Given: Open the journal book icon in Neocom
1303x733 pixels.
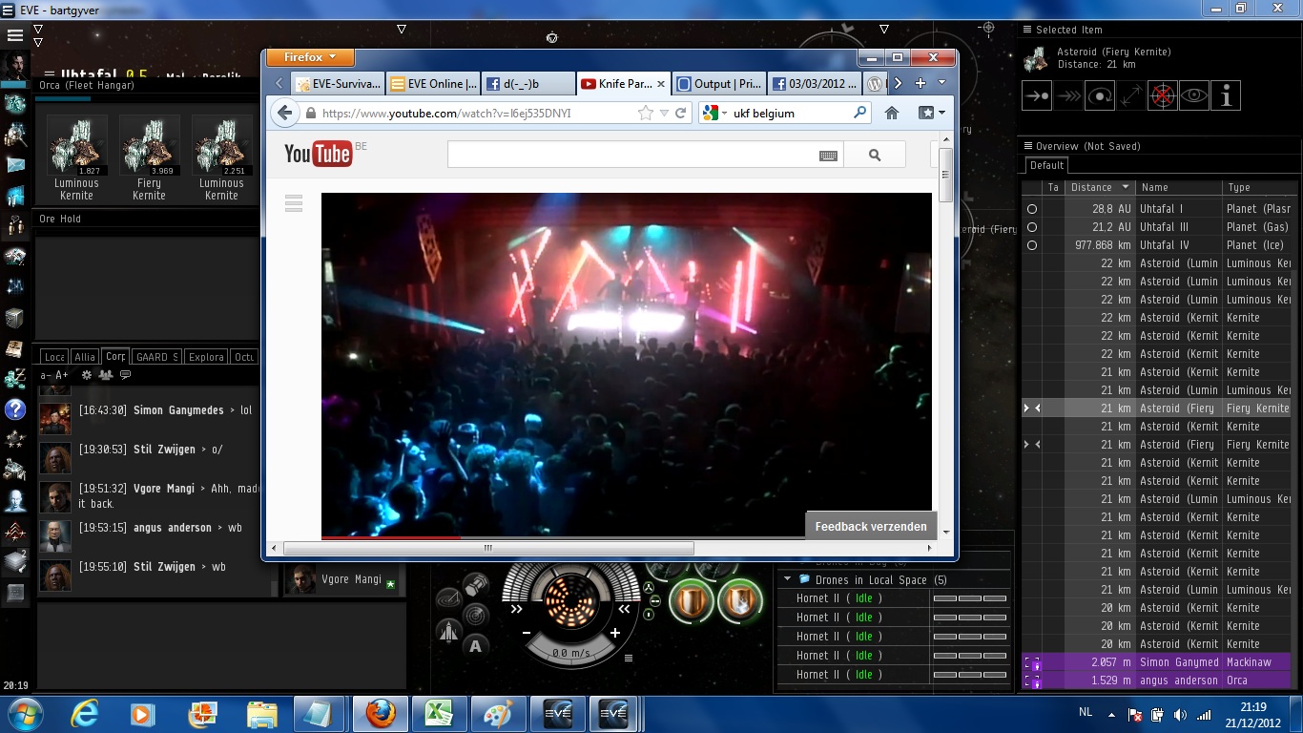Looking at the screenshot, I should pyautogui.click(x=16, y=348).
